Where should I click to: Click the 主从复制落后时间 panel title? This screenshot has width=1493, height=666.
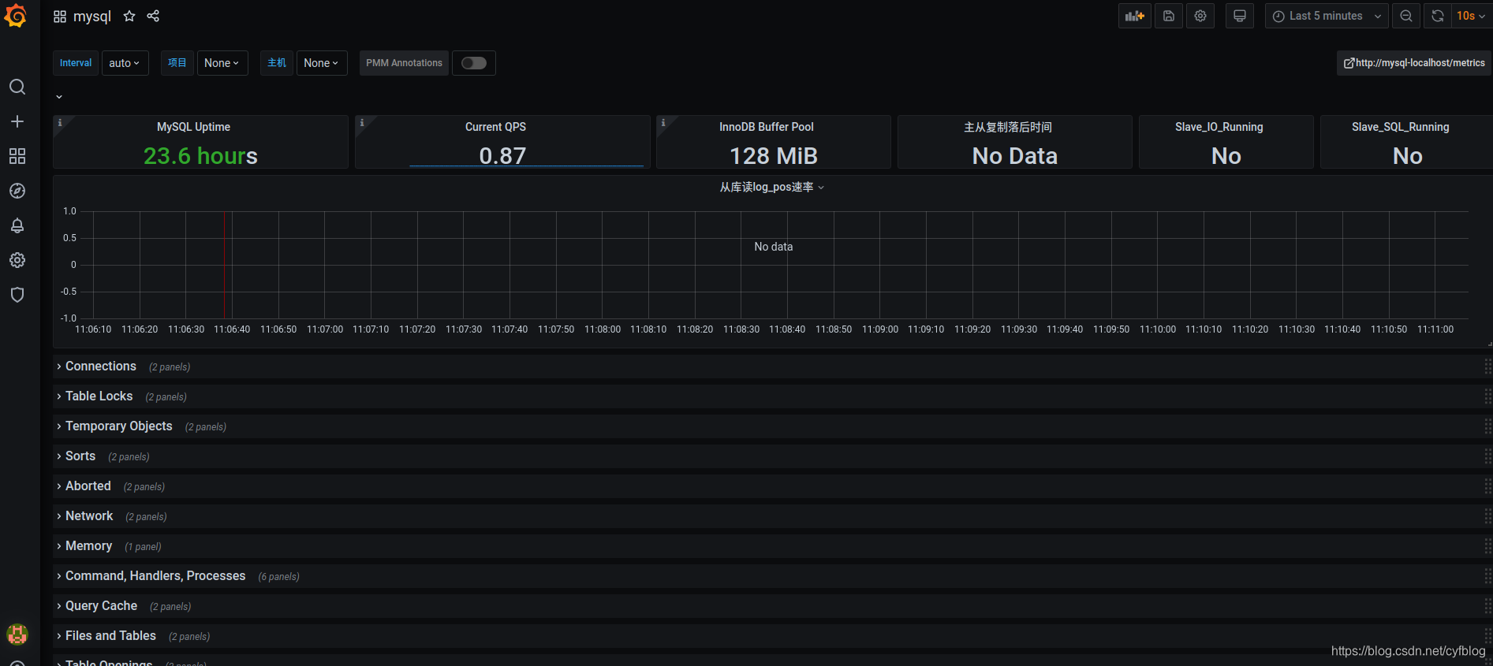[1008, 127]
